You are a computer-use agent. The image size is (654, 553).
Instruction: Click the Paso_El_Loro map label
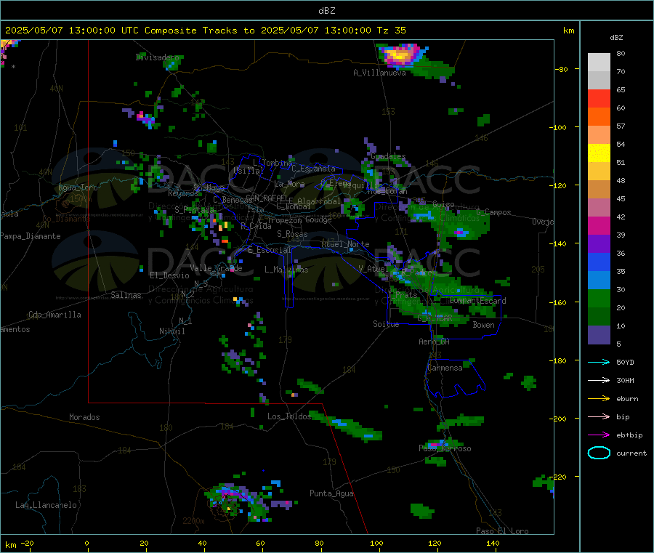pos(502,531)
